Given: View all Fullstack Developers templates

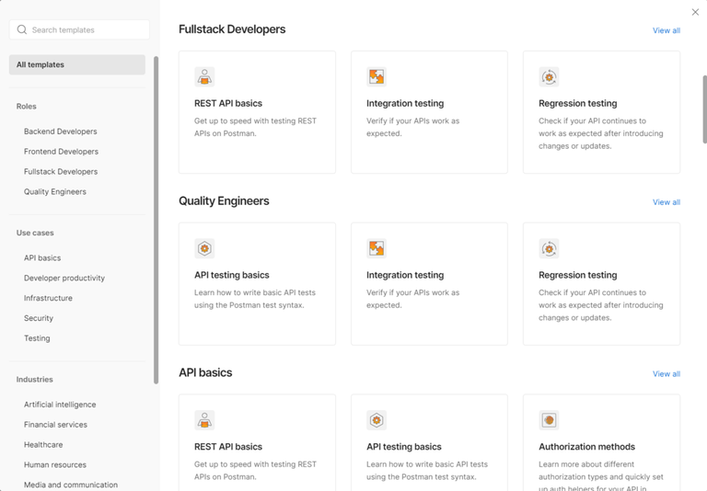Looking at the screenshot, I should [666, 30].
